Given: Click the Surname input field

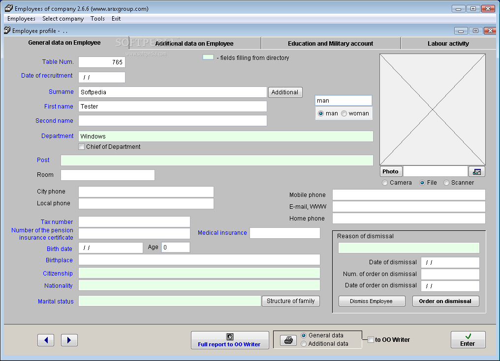Looking at the screenshot, I should 173,92.
